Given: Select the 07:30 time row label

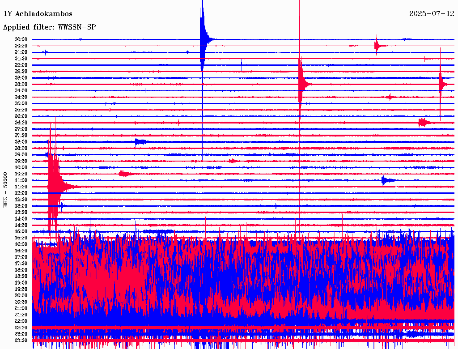Looking at the screenshot, I should point(21,136).
